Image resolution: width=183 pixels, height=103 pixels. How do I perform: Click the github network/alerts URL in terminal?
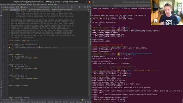click(x=130, y=94)
